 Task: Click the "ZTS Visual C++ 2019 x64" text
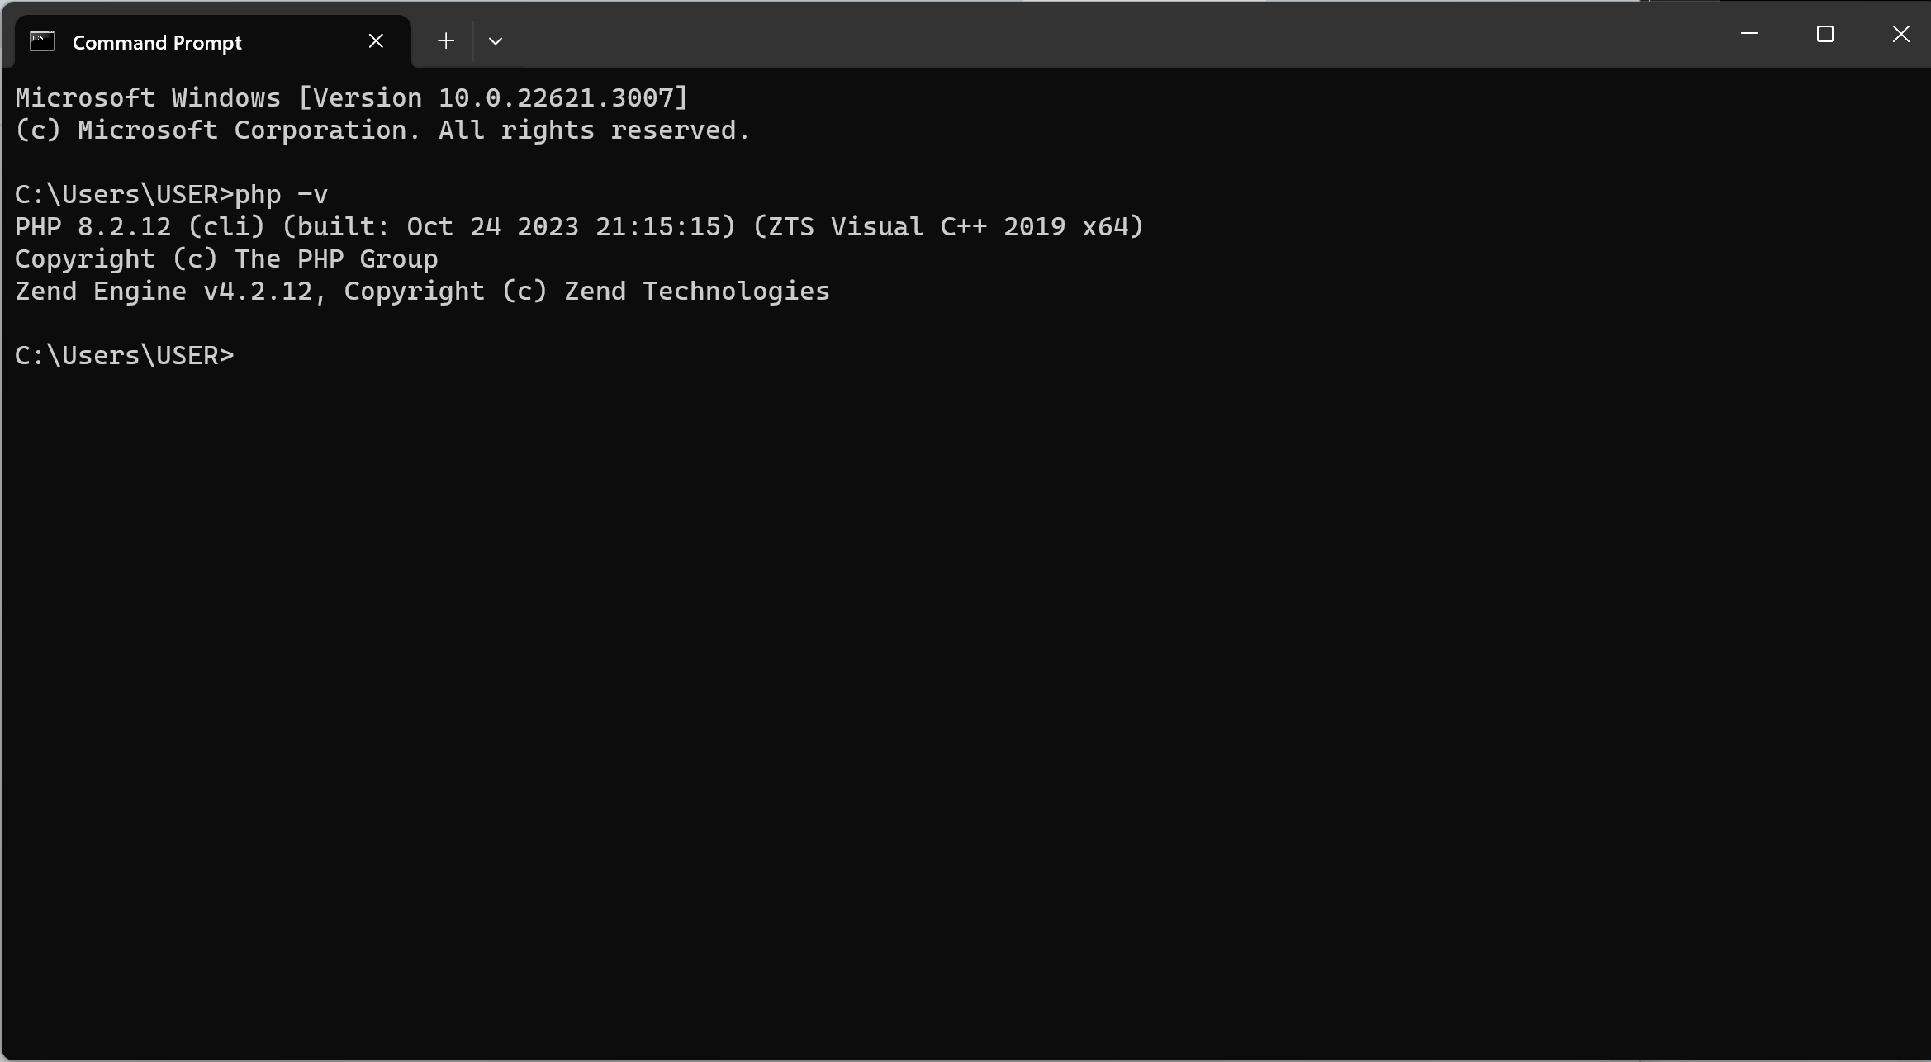(x=948, y=227)
